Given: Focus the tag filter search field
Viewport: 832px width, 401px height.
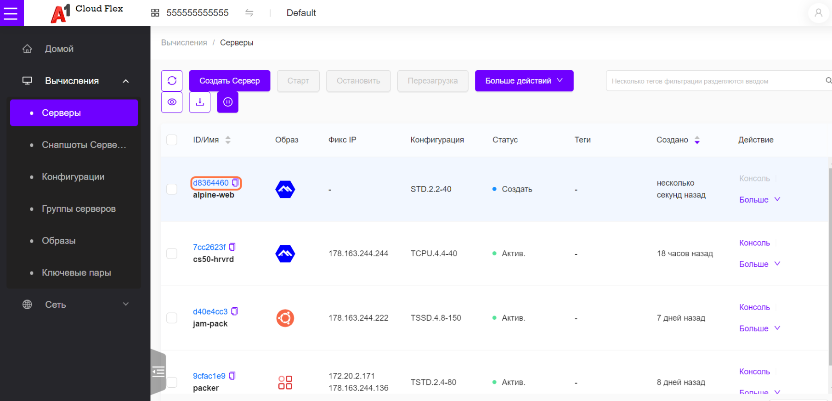Looking at the screenshot, I should pyautogui.click(x=717, y=81).
